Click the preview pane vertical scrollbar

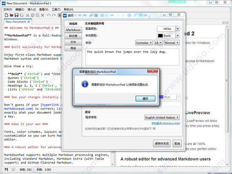(227, 80)
